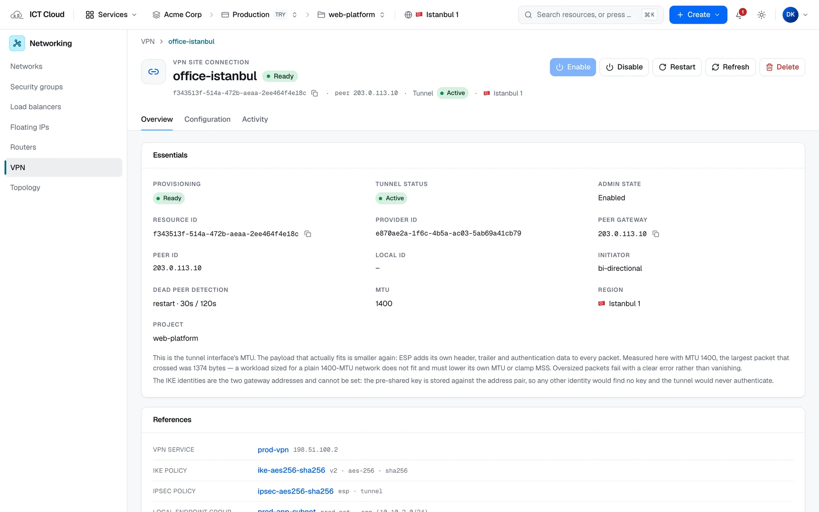Image resolution: width=819 pixels, height=512 pixels.
Task: Switch to the Configuration tab
Action: click(x=207, y=119)
